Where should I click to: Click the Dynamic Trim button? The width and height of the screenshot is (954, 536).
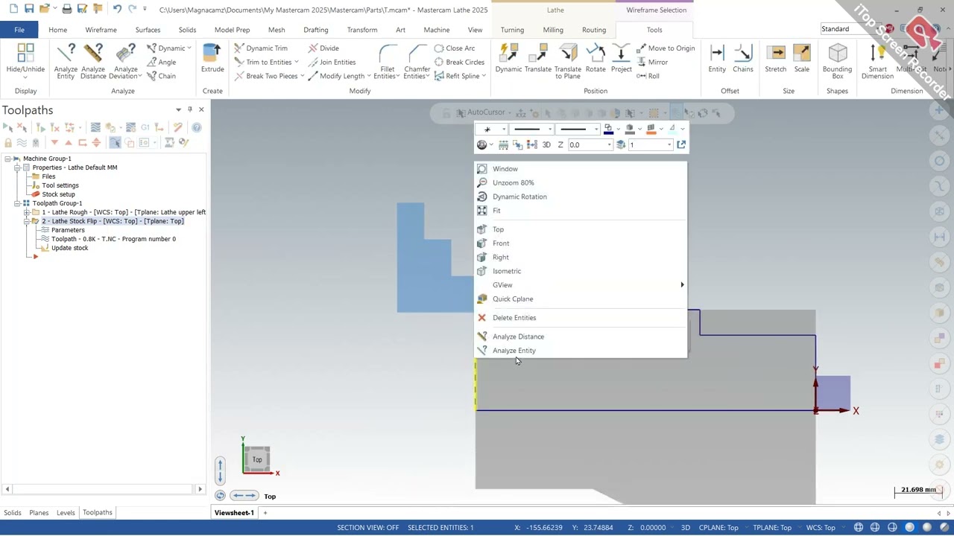pyautogui.click(x=261, y=48)
